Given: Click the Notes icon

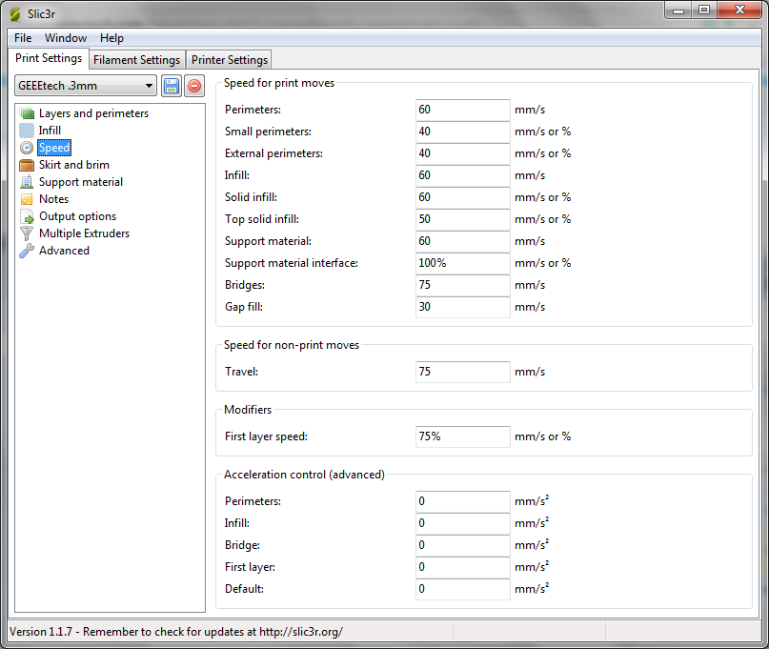Looking at the screenshot, I should pyautogui.click(x=27, y=199).
